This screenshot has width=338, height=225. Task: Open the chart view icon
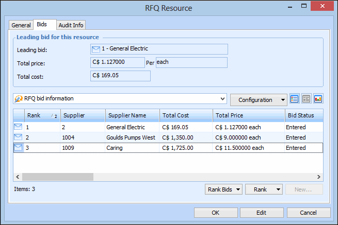point(318,99)
